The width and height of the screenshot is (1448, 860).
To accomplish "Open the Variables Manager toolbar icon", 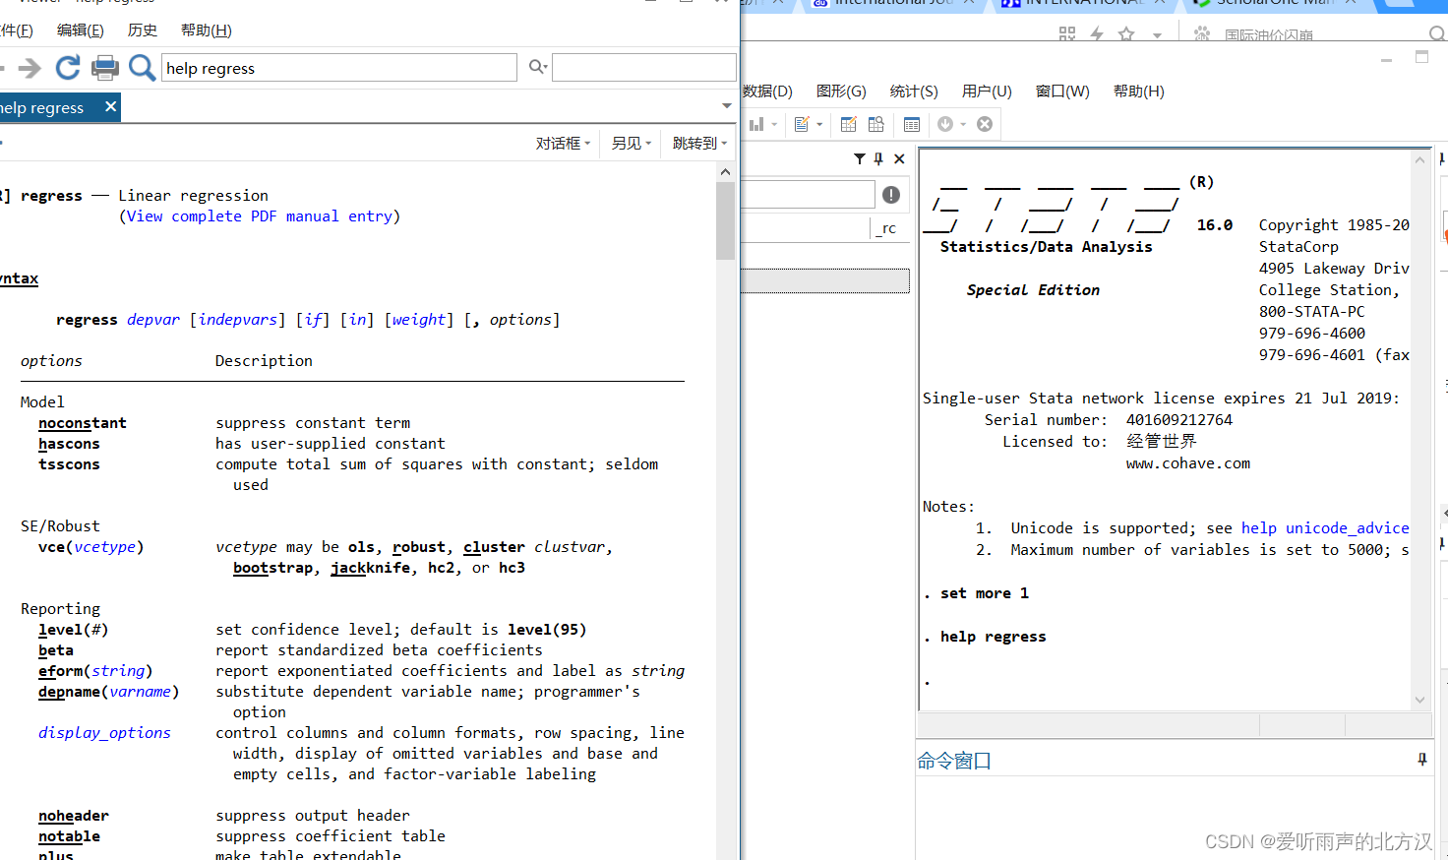I will (912, 124).
